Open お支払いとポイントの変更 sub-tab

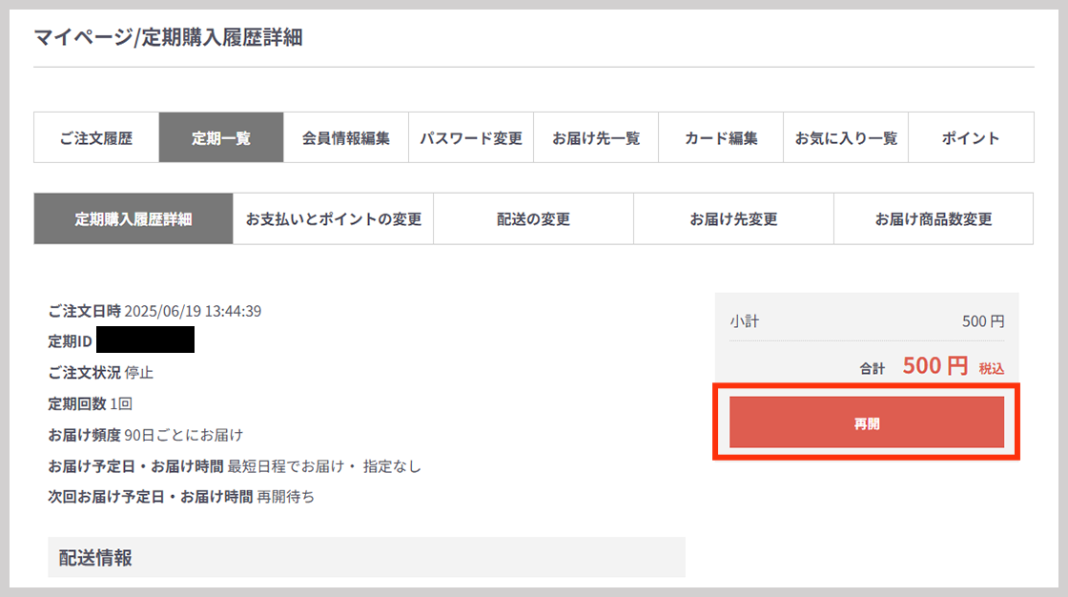pyautogui.click(x=334, y=219)
